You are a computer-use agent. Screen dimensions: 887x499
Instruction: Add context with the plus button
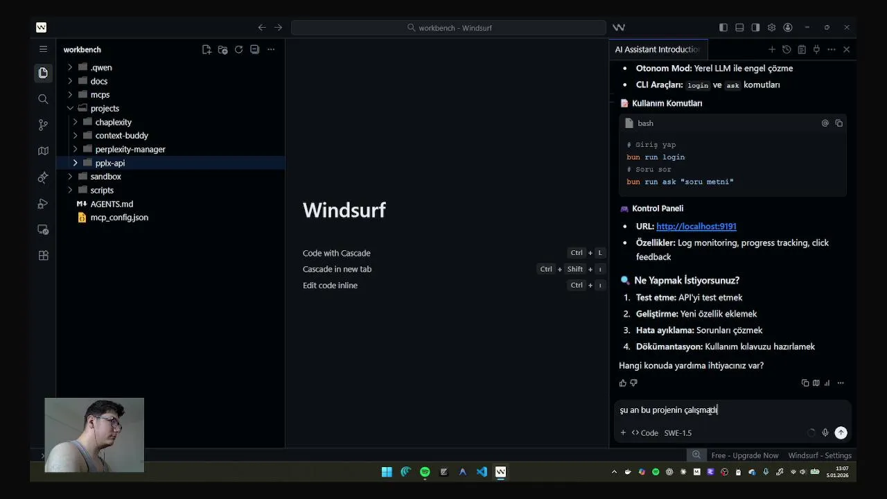[623, 432]
